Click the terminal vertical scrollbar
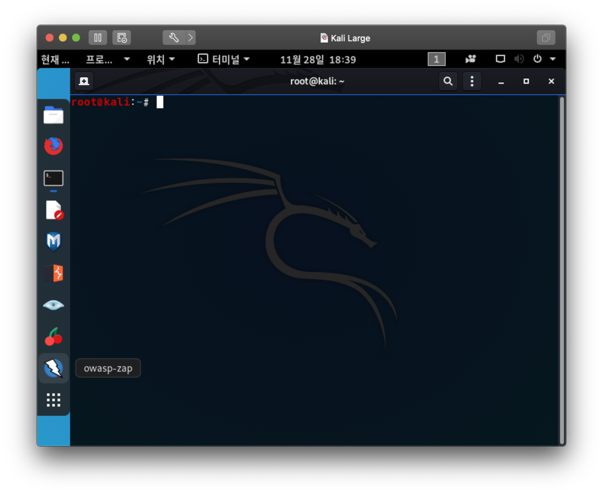Image resolution: width=603 pixels, height=495 pixels. pos(562,271)
